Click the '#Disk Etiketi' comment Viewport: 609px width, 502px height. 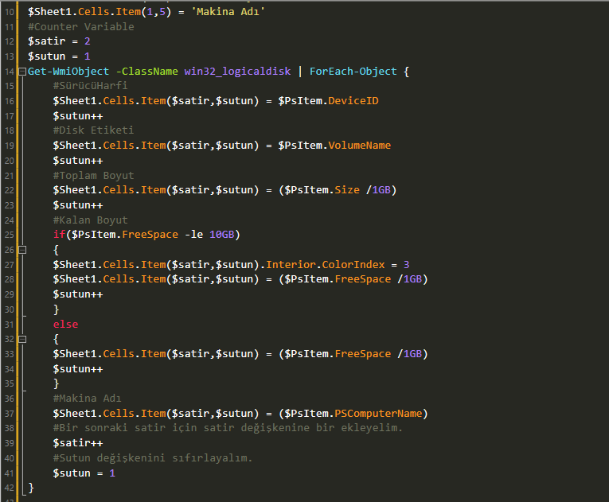click(x=93, y=130)
